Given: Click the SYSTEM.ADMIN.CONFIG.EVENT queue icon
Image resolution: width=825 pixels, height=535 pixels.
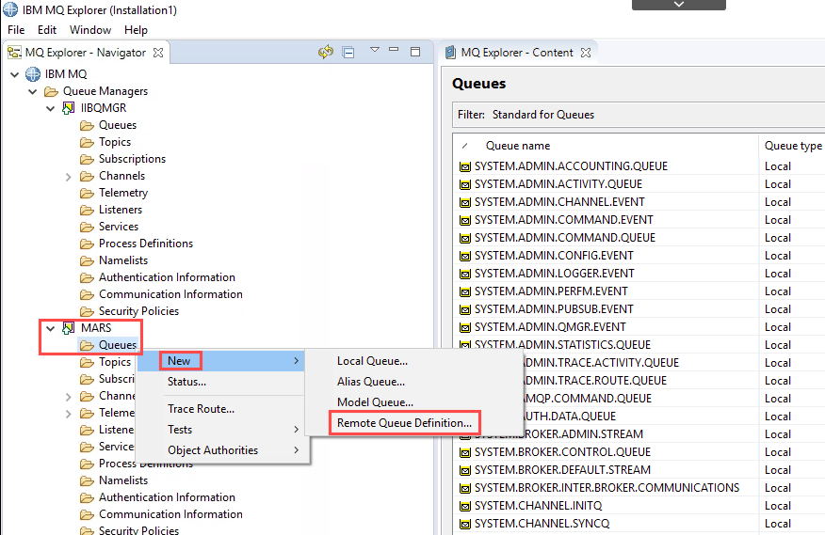Looking at the screenshot, I should click(464, 257).
